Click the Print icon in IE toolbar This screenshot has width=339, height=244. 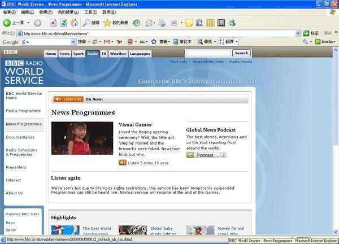pos(162,23)
